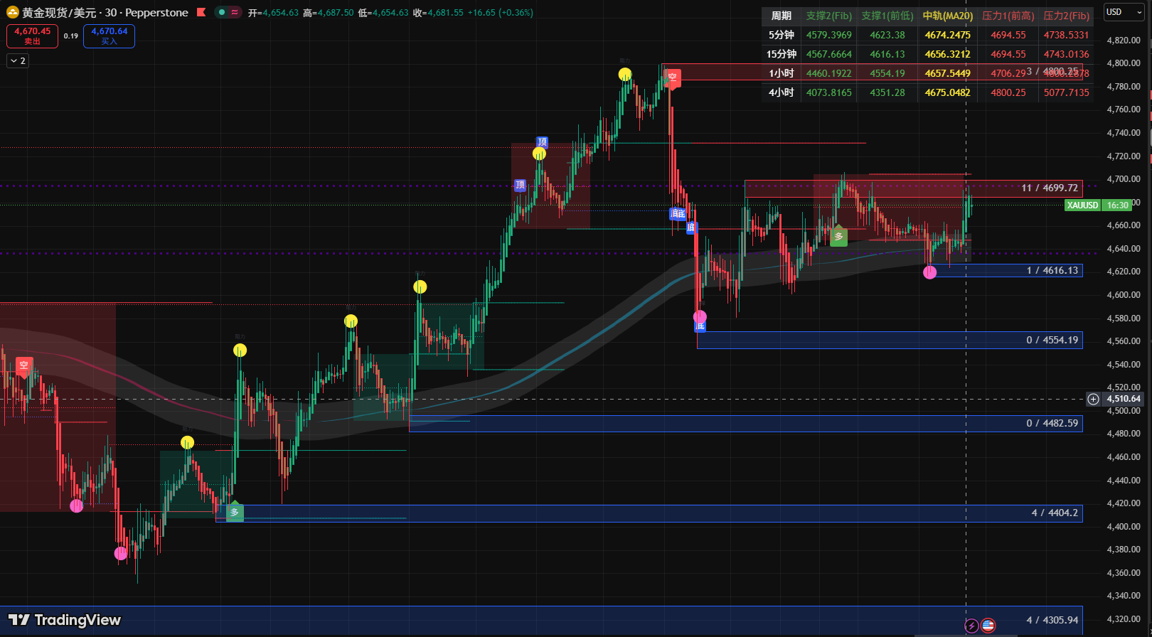Click the red flag icon beside Pepperstone
The image size is (1152, 637).
pos(201,13)
